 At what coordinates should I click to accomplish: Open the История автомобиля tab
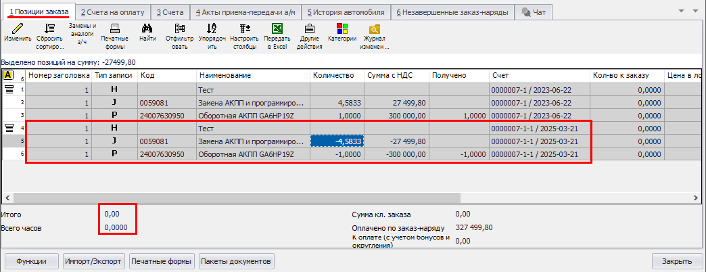click(x=346, y=12)
